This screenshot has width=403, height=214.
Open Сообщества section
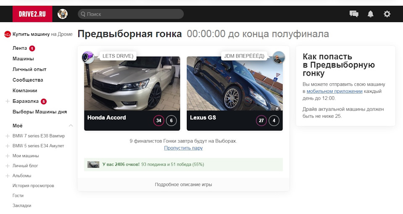click(28, 80)
